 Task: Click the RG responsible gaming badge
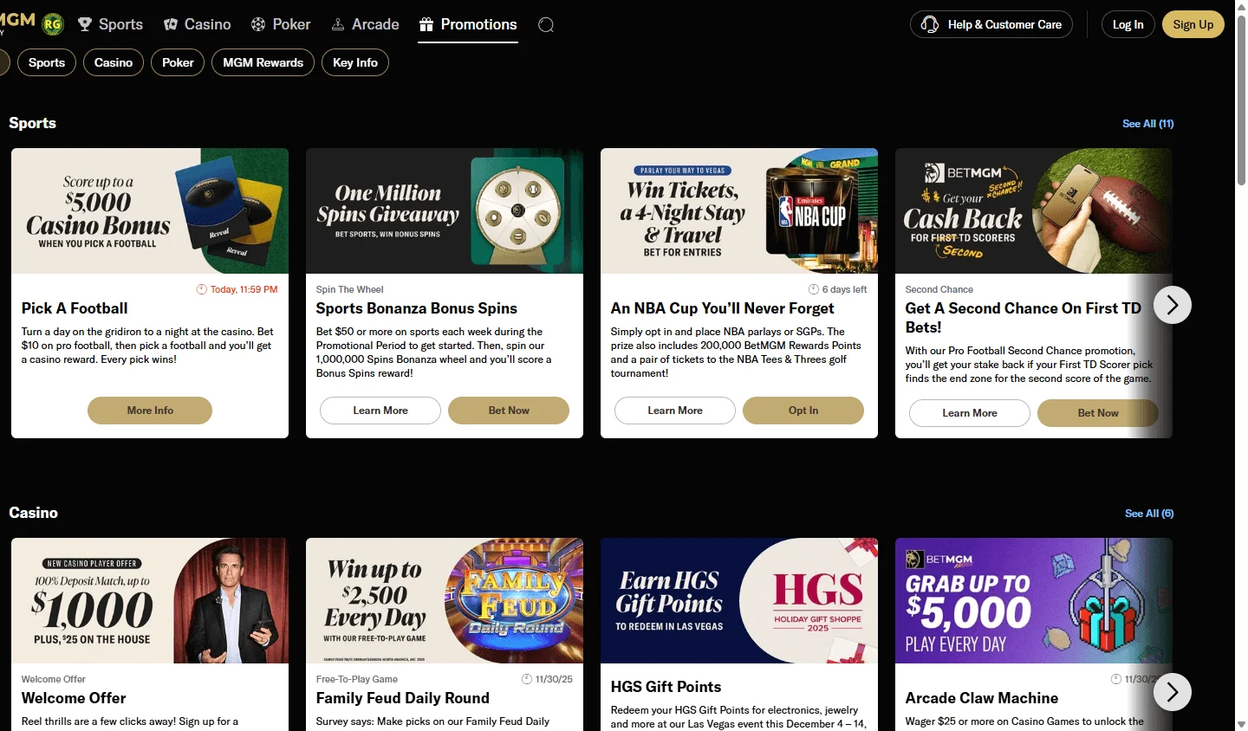point(53,24)
